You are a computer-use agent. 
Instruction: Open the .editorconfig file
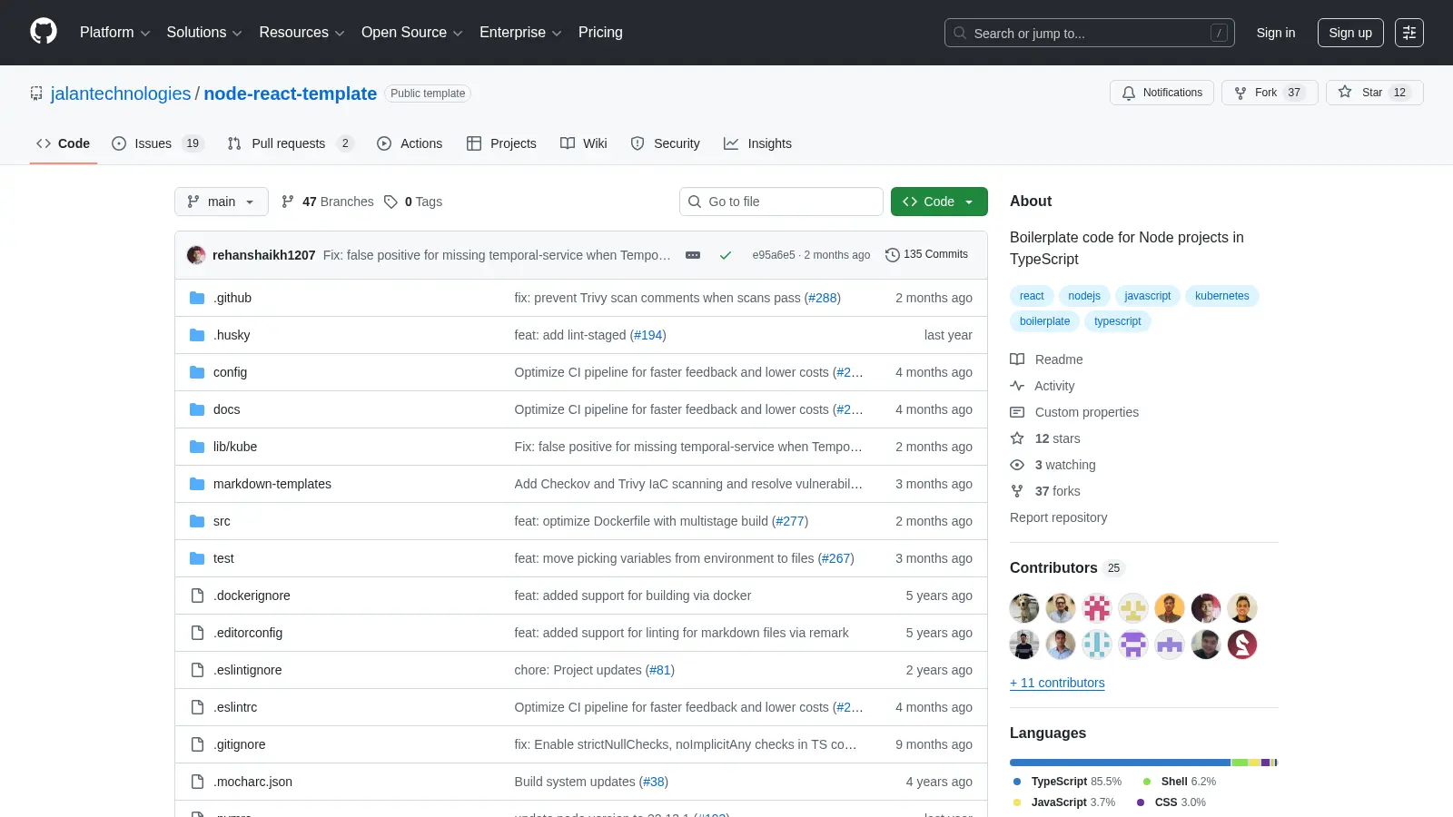click(x=248, y=633)
